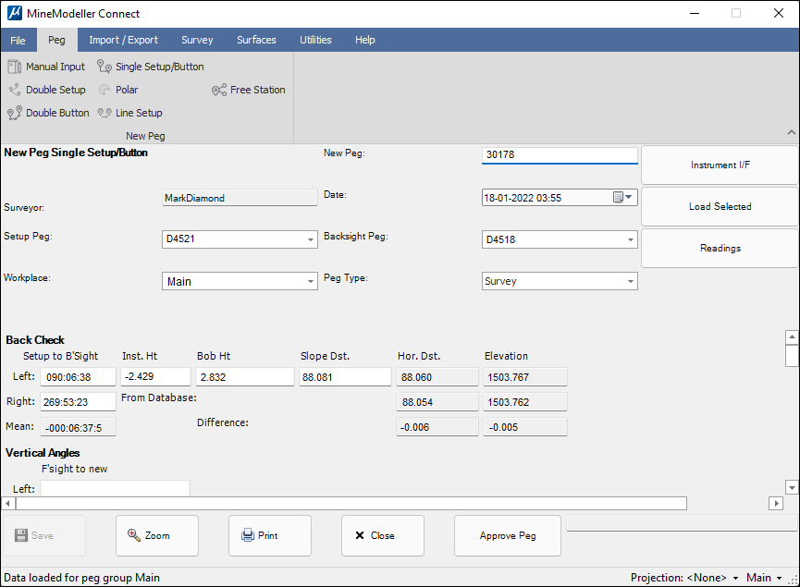Click the Double Button tool icon
The height and width of the screenshot is (587, 800).
[x=14, y=113]
